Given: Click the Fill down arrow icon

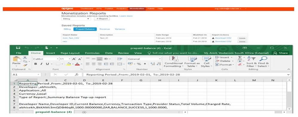Looking at the screenshot, I should pyautogui.click(x=240, y=61).
